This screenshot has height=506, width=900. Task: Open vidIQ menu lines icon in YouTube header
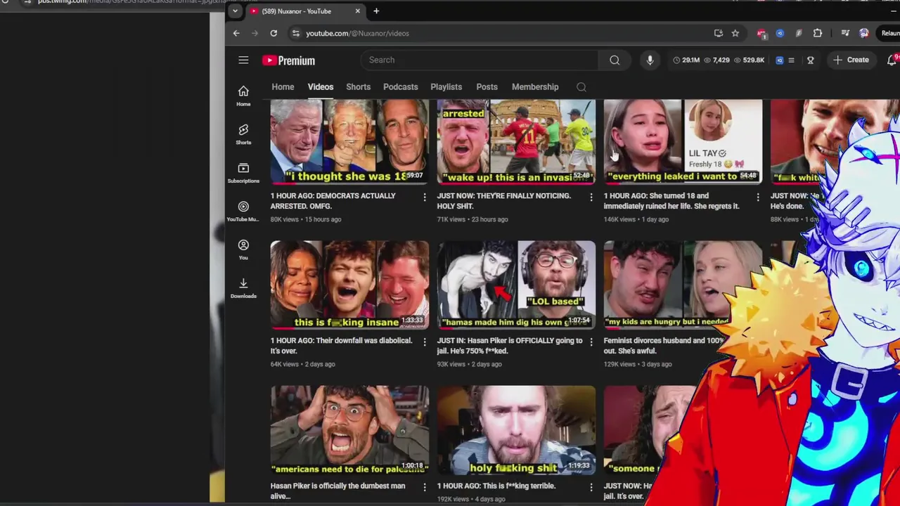[791, 60]
